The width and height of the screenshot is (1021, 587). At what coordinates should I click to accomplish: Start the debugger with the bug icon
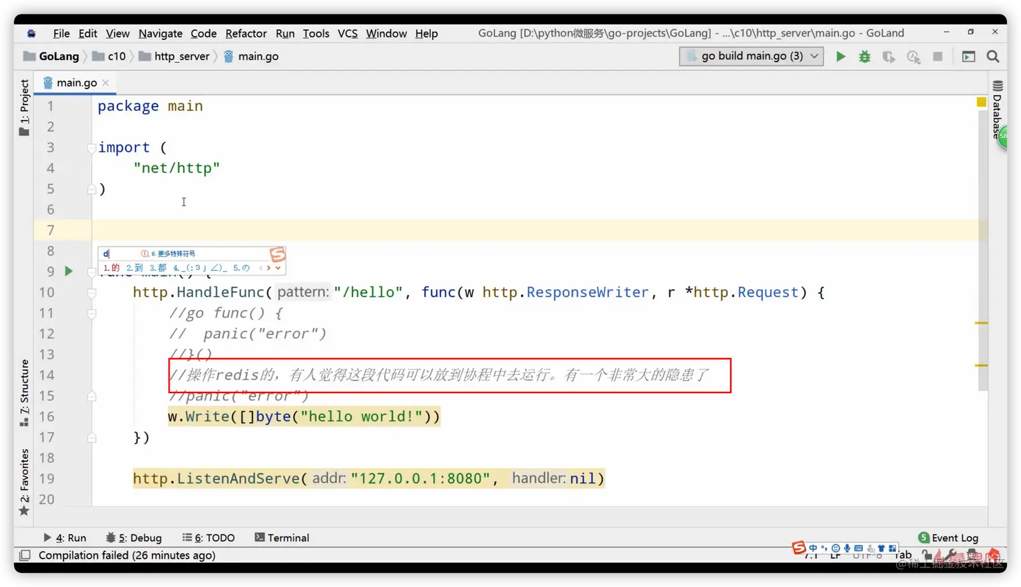point(865,57)
